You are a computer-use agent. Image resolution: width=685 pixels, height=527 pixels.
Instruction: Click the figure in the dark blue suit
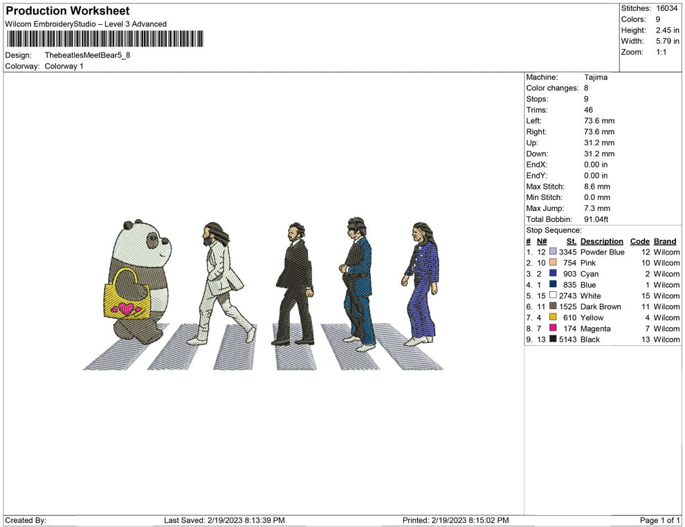pyautogui.click(x=357, y=285)
